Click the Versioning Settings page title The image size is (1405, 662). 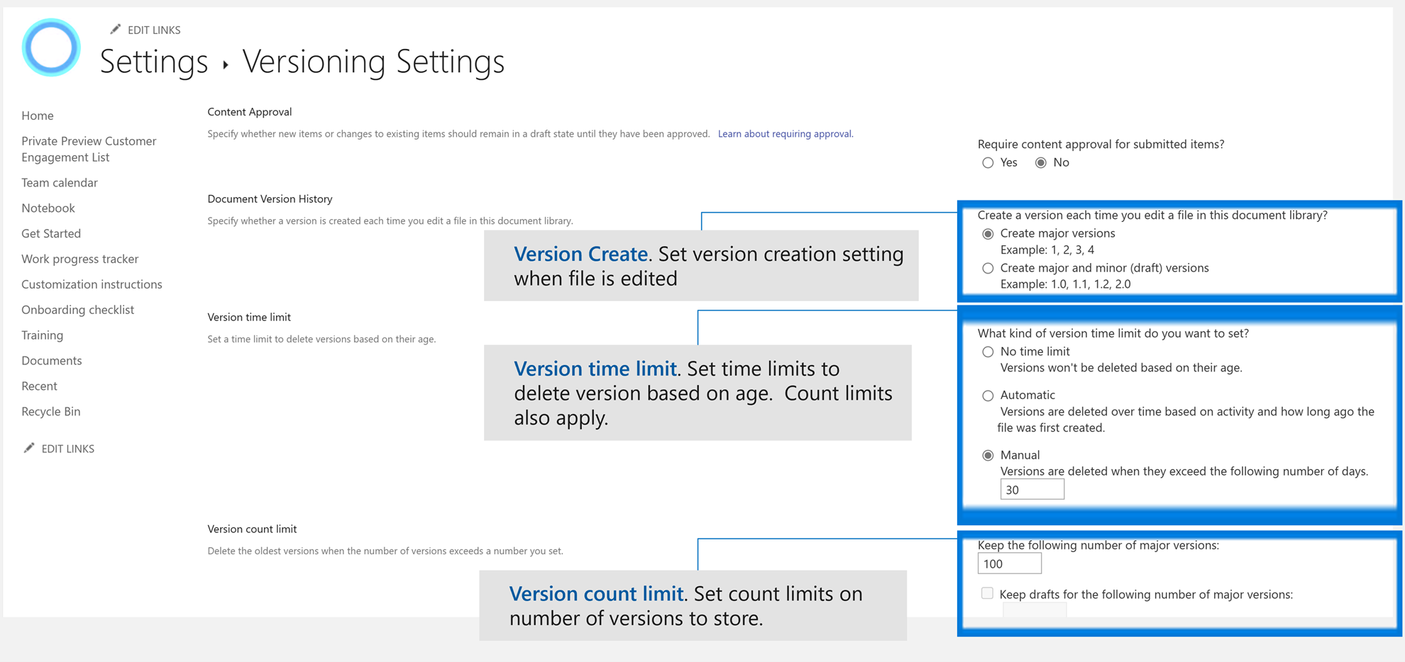(374, 62)
